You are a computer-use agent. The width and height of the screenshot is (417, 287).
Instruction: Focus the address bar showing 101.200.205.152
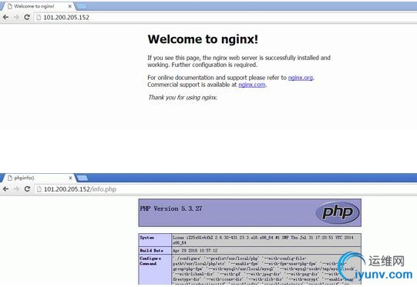(226, 17)
